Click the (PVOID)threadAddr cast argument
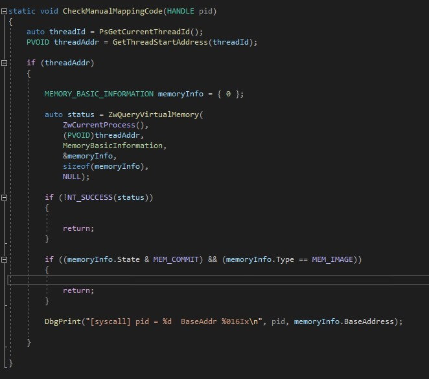The height and width of the screenshot is (379, 429). [101, 135]
